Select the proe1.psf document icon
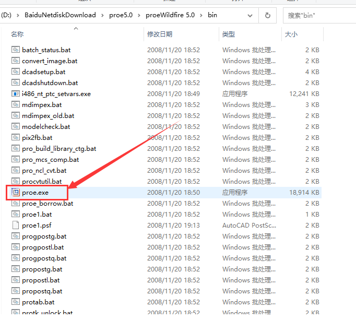 [x=16, y=226]
